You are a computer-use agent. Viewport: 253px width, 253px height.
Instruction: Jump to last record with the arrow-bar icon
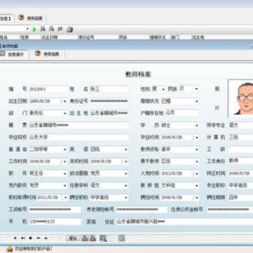23,238
